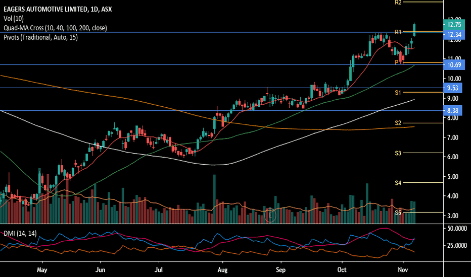471x277 pixels.
Task: Select the S2 pivot level label
Action: [398, 123]
